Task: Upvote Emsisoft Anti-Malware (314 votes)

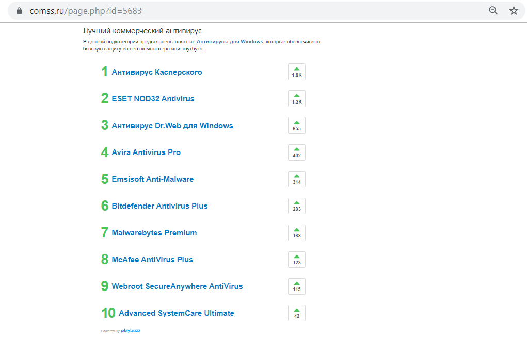Action: click(297, 179)
